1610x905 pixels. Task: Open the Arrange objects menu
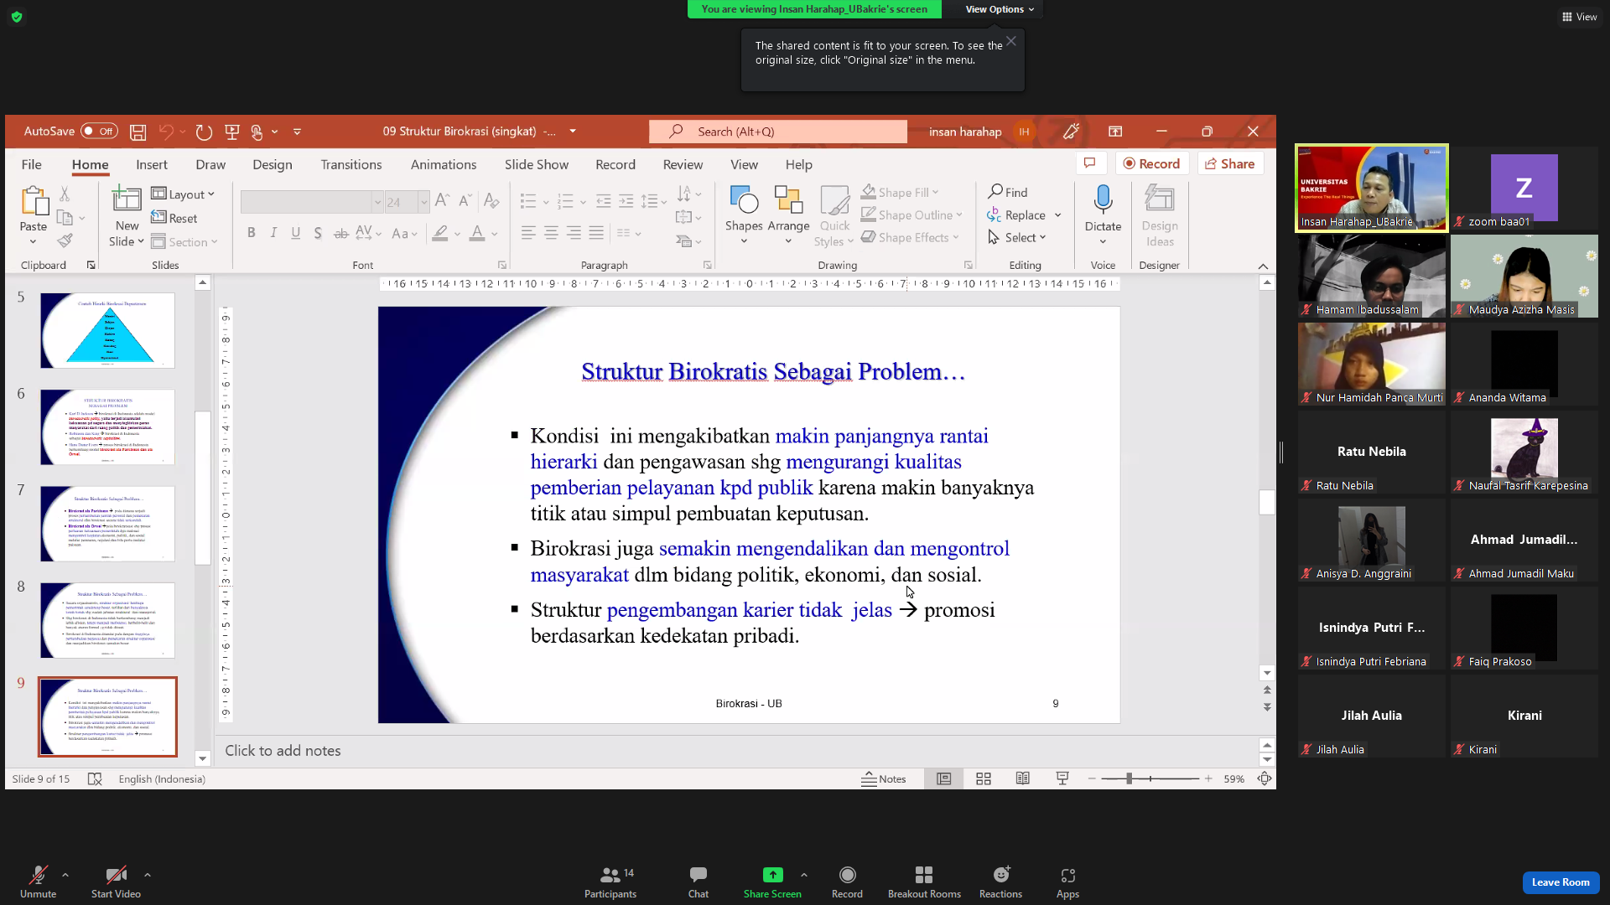788,216
